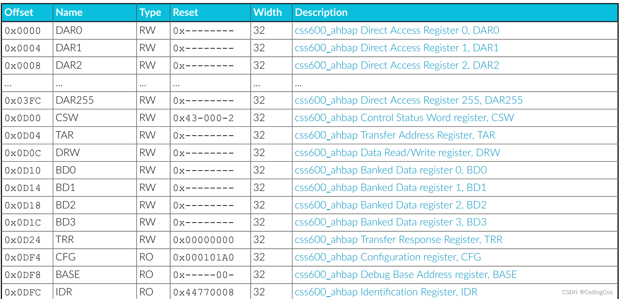Select reset value 0x43-000-2
The width and height of the screenshot is (619, 299).
click(x=203, y=118)
